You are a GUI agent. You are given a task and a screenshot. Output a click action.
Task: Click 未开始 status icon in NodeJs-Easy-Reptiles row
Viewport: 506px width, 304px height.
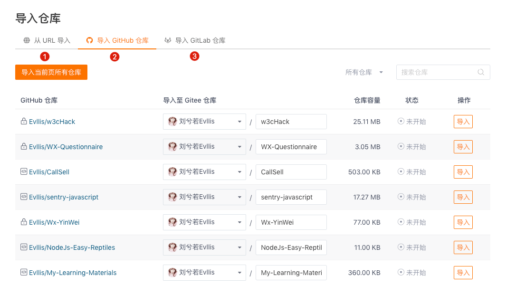coord(401,247)
